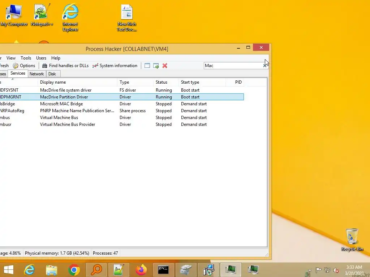Click find window and thread icon

coord(156,66)
